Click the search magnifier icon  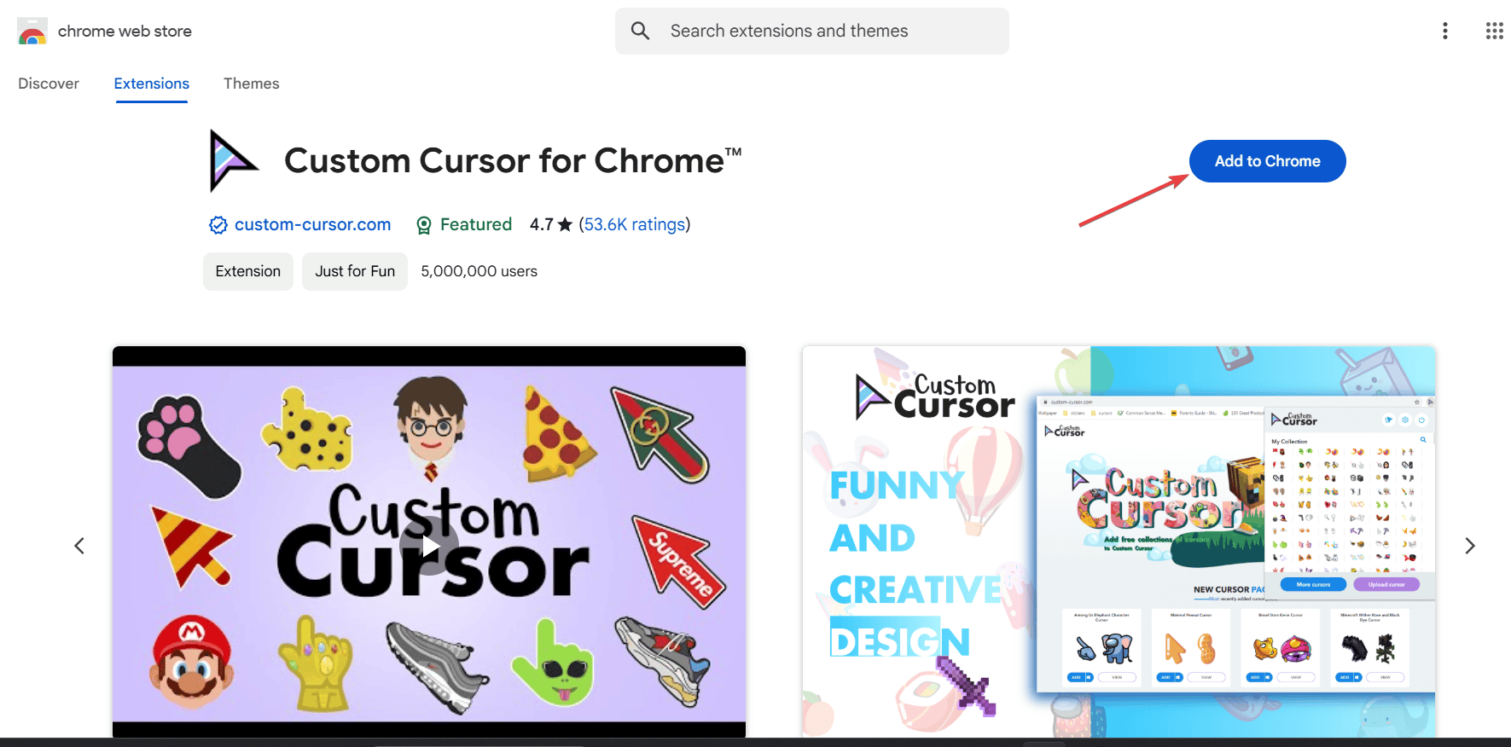(x=640, y=31)
